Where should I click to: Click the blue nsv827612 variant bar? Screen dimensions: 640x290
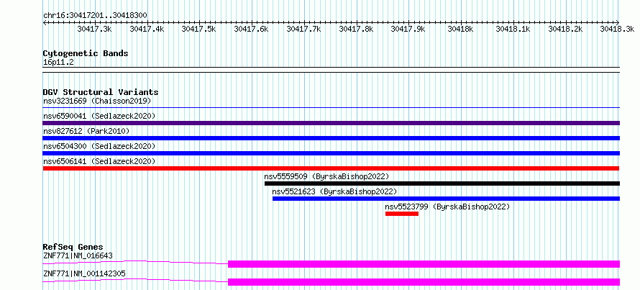point(332,138)
